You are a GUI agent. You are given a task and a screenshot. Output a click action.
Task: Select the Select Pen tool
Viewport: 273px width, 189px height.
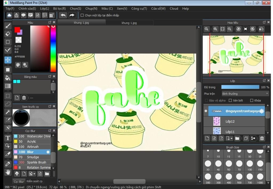[8, 120]
